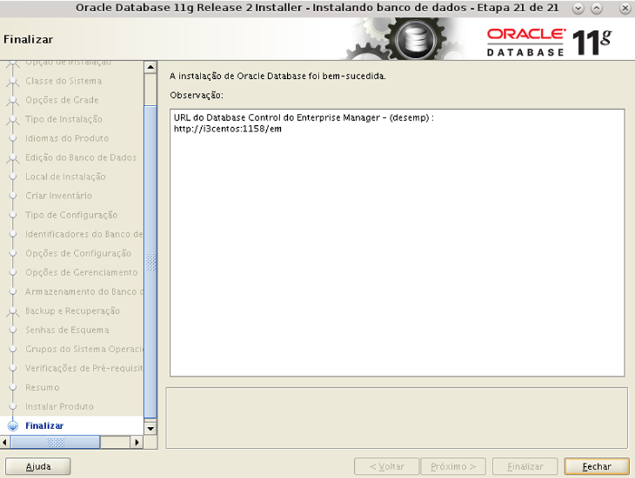Click the Tipo de Instalação step marker
This screenshot has height=478, width=635.
(13, 120)
